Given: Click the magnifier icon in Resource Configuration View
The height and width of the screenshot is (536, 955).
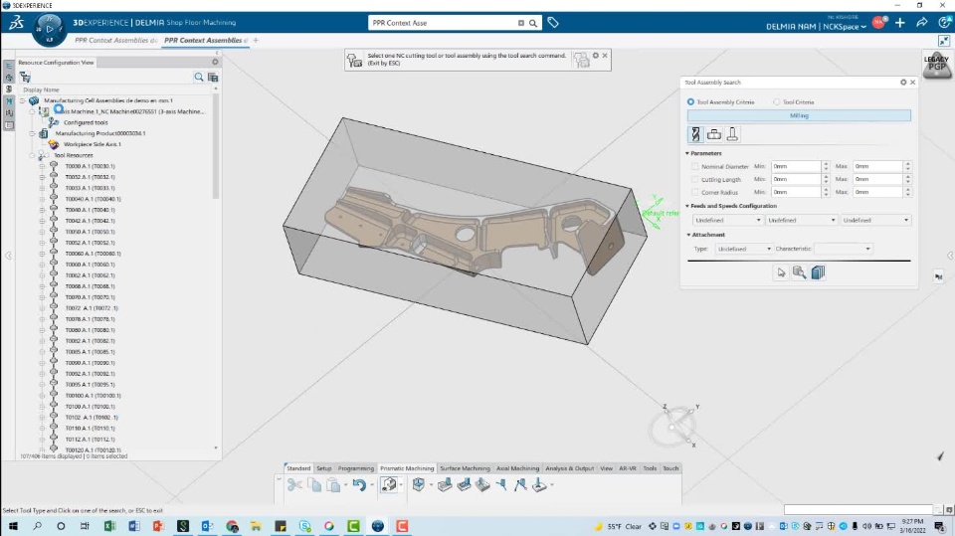Looking at the screenshot, I should [199, 77].
